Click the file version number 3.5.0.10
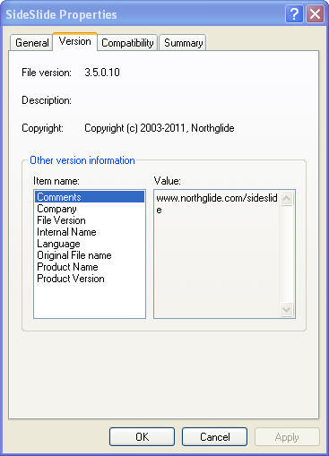329x456 pixels. pos(102,73)
